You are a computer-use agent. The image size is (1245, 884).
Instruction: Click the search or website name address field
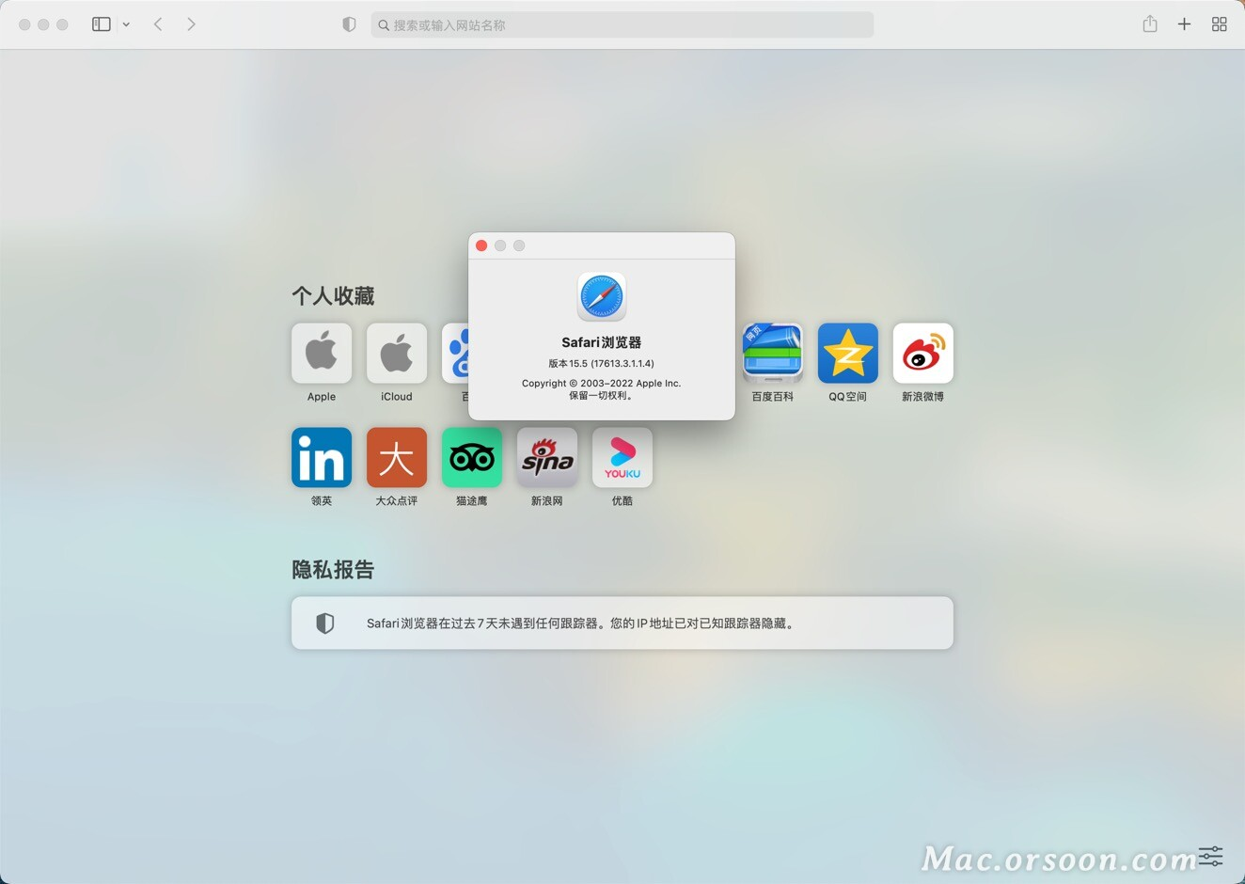coord(622,25)
